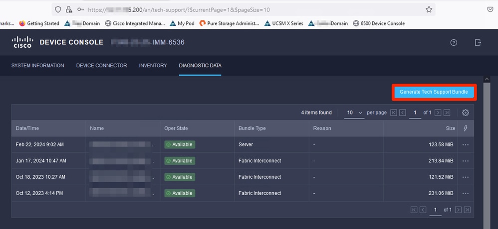Screen dimensions: 498x229
Task: Bookmark page with the star icon
Action: pyautogui.click(x=429, y=9)
